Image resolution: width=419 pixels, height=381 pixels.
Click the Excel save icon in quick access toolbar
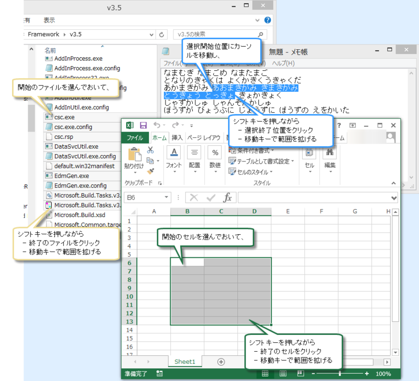[x=144, y=125]
